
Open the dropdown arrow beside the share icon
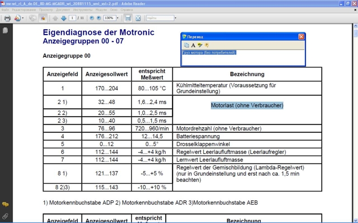(23, 18)
